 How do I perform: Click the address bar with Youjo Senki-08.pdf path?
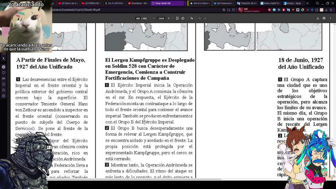point(136,10)
